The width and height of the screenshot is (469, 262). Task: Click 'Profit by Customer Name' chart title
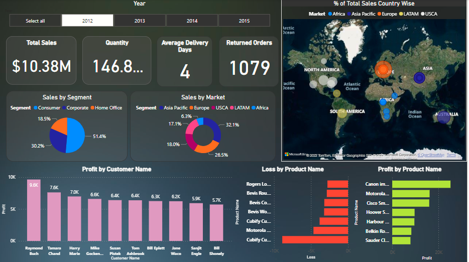coord(116,169)
